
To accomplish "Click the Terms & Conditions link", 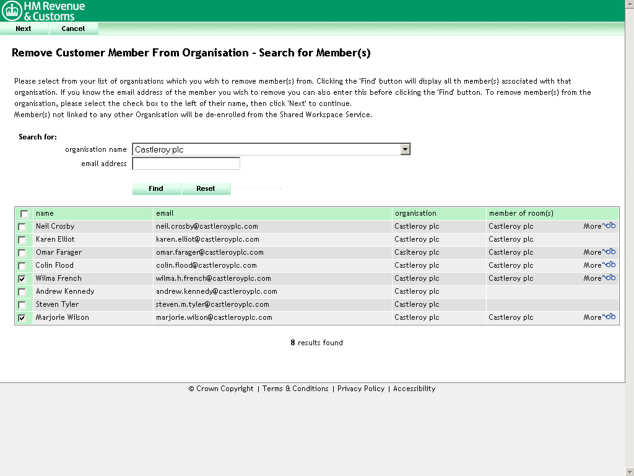I will [x=295, y=389].
